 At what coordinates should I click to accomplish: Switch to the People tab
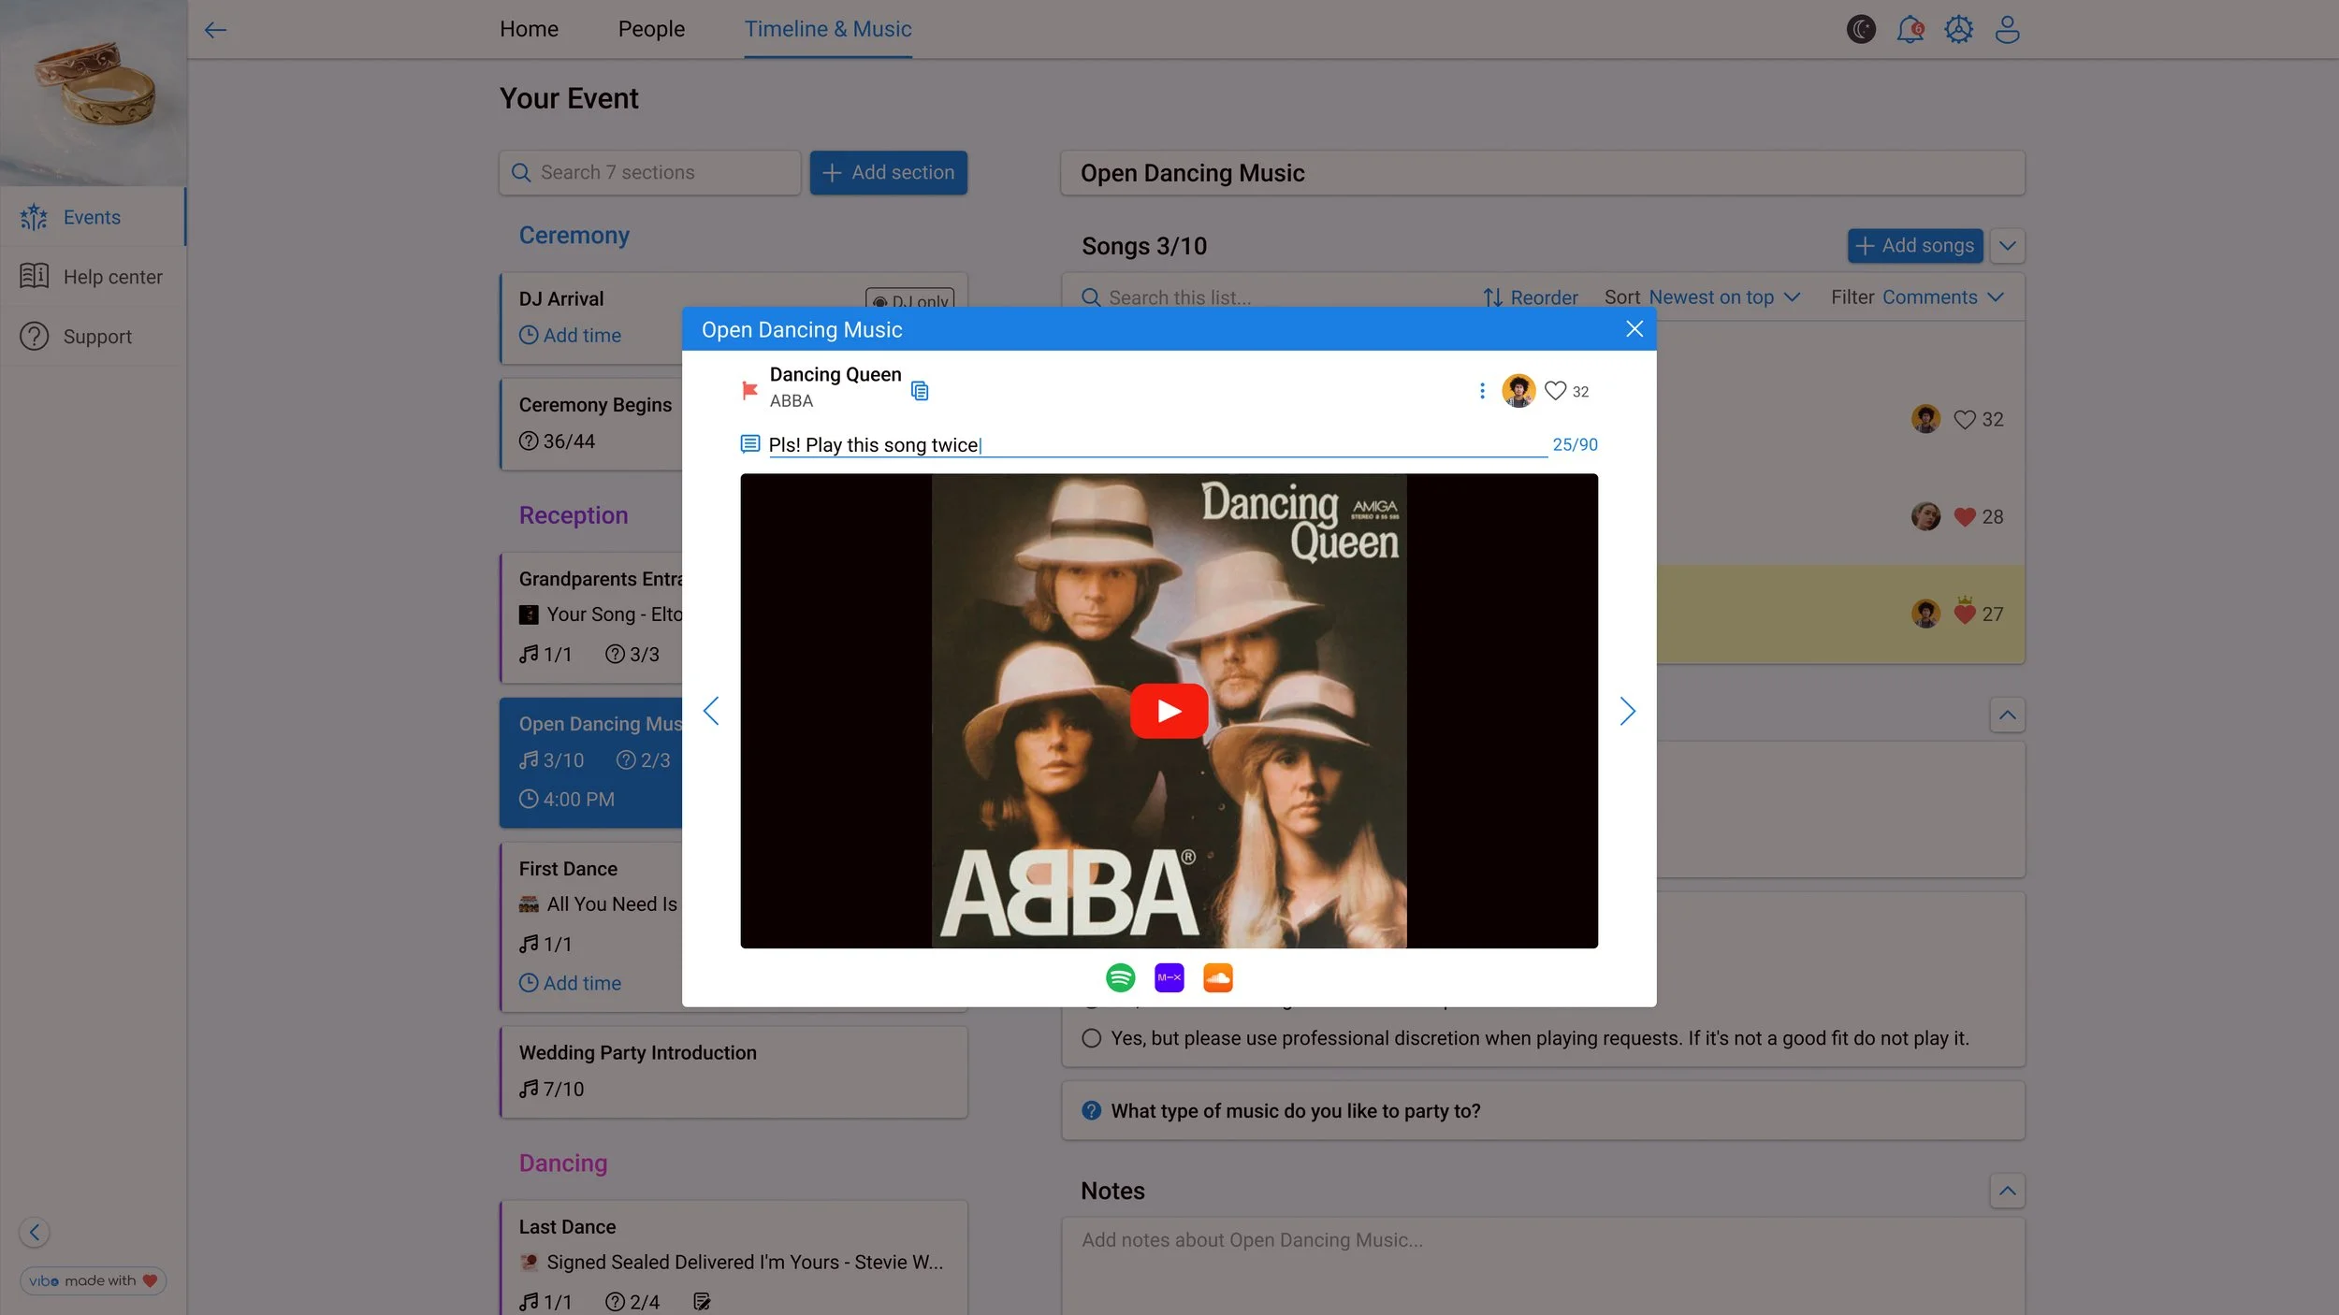click(x=651, y=29)
